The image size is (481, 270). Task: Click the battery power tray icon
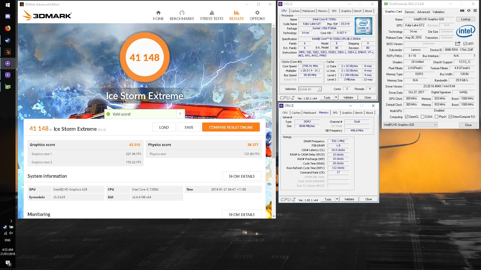pyautogui.click(x=11, y=227)
